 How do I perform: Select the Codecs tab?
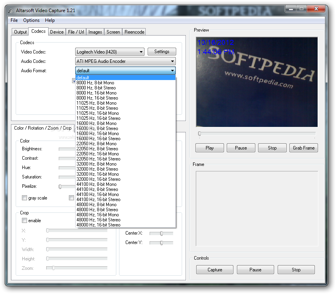pos(38,31)
